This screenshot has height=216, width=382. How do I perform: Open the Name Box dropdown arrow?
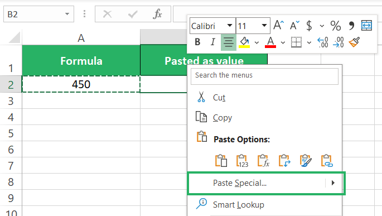coord(67,14)
